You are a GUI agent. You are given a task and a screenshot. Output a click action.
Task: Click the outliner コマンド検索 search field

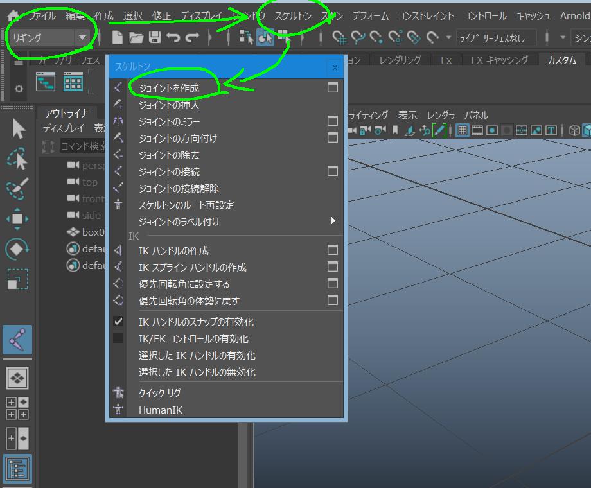pyautogui.click(x=83, y=146)
